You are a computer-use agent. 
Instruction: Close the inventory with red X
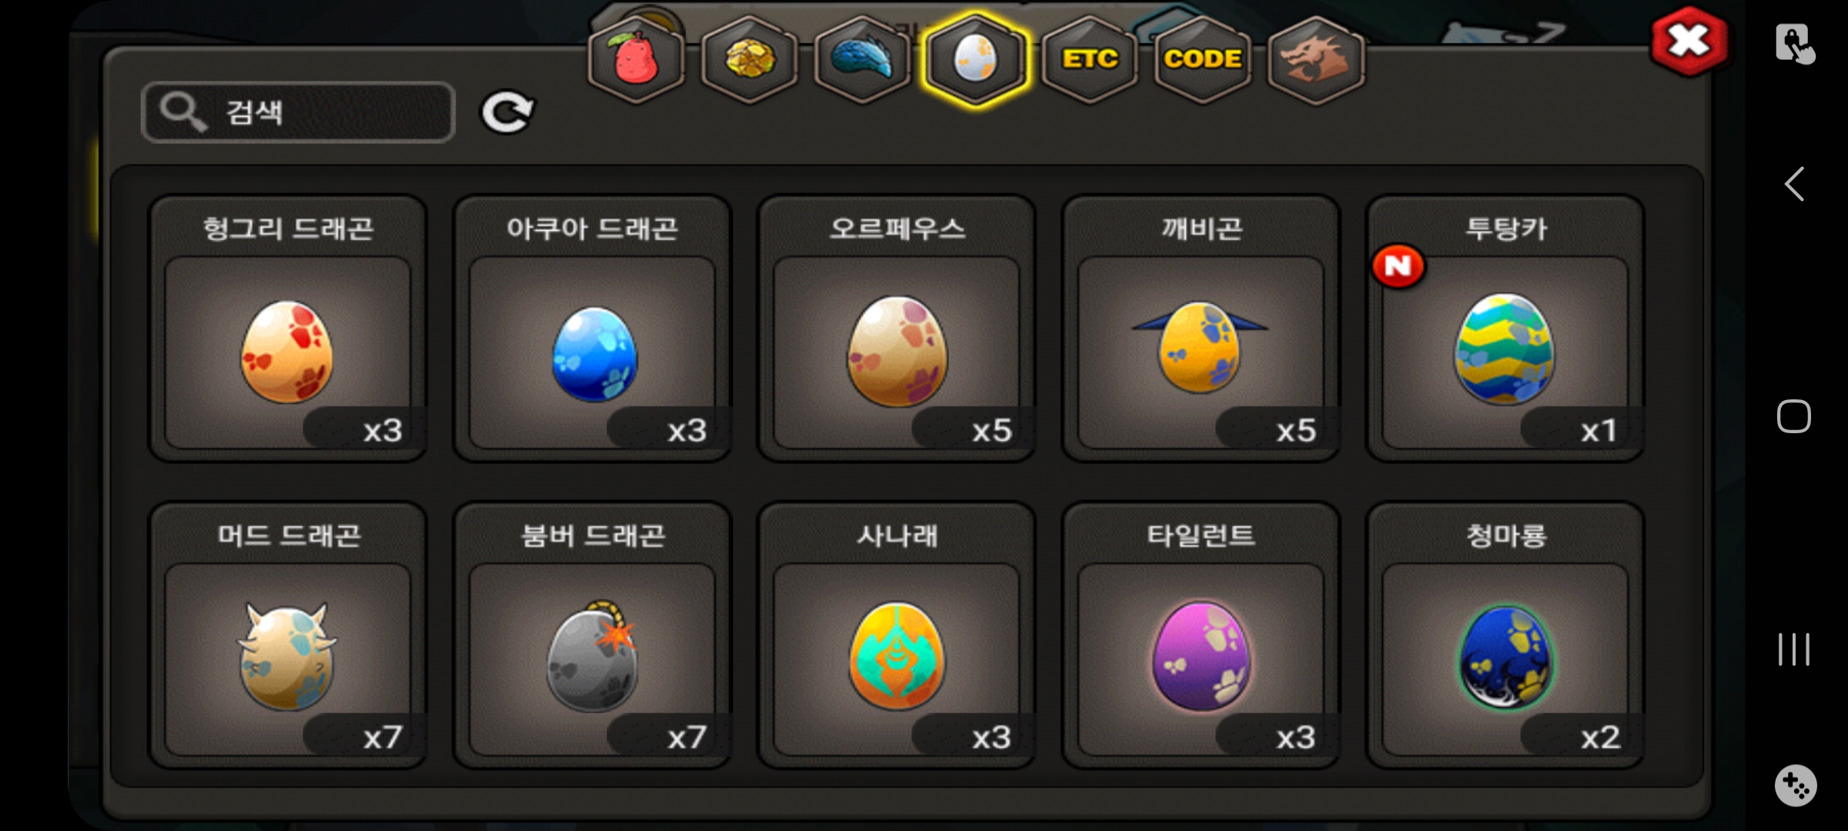1689,42
